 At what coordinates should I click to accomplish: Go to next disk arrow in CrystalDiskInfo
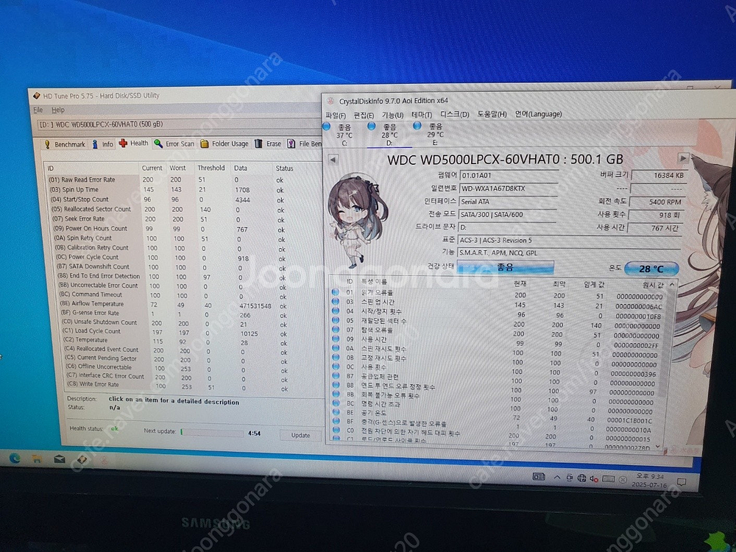coord(684,158)
